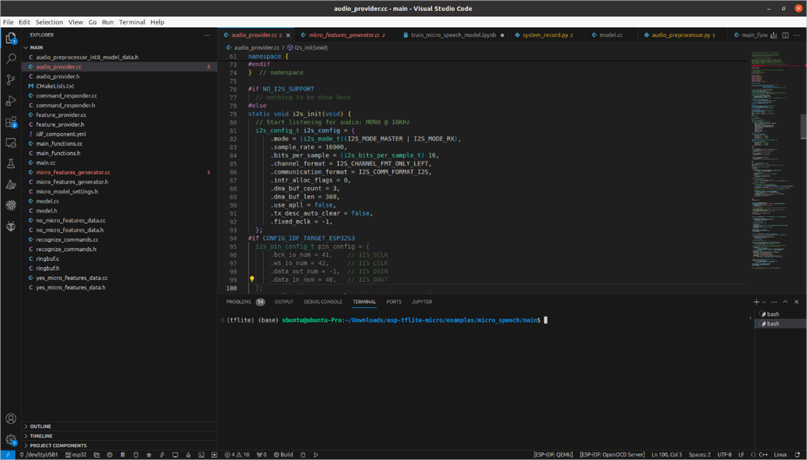The width and height of the screenshot is (807, 460).
Task: Open the Manage gear menu
Action: pyautogui.click(x=11, y=439)
